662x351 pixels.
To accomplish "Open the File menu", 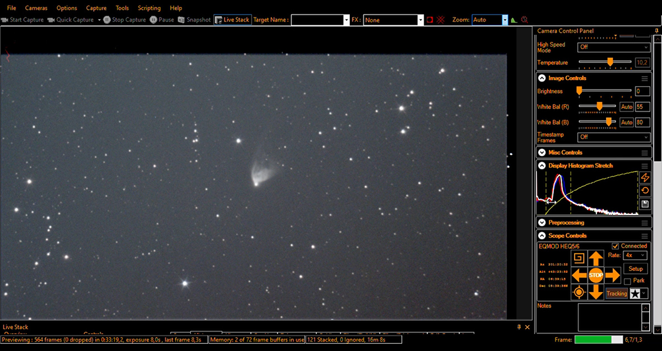I will pyautogui.click(x=12, y=8).
